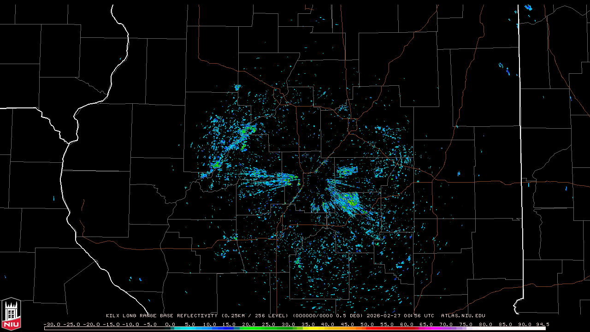The image size is (590, 332).
Task: Click the "55.0" scale label
Action: 388,324
